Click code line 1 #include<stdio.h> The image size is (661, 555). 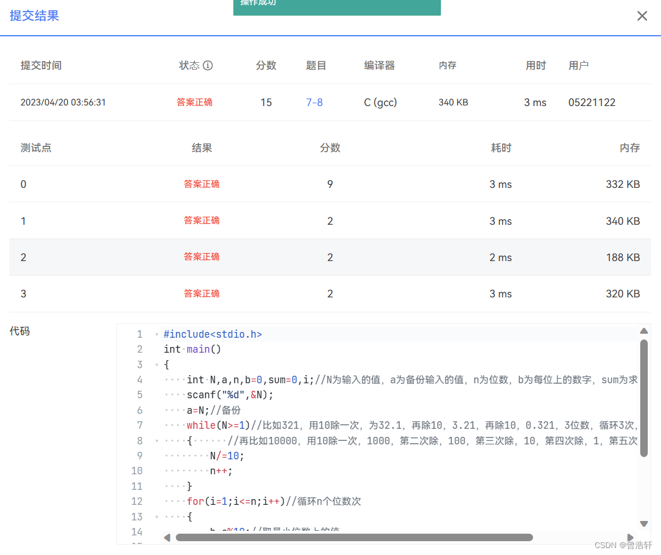[213, 334]
